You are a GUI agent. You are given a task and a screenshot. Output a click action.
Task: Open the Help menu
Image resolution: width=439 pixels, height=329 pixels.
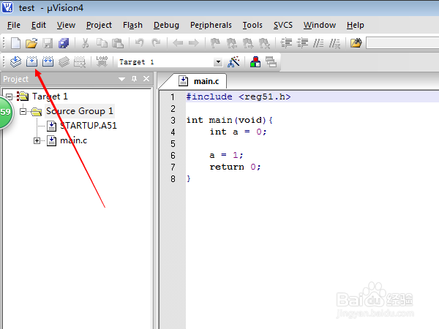click(356, 25)
